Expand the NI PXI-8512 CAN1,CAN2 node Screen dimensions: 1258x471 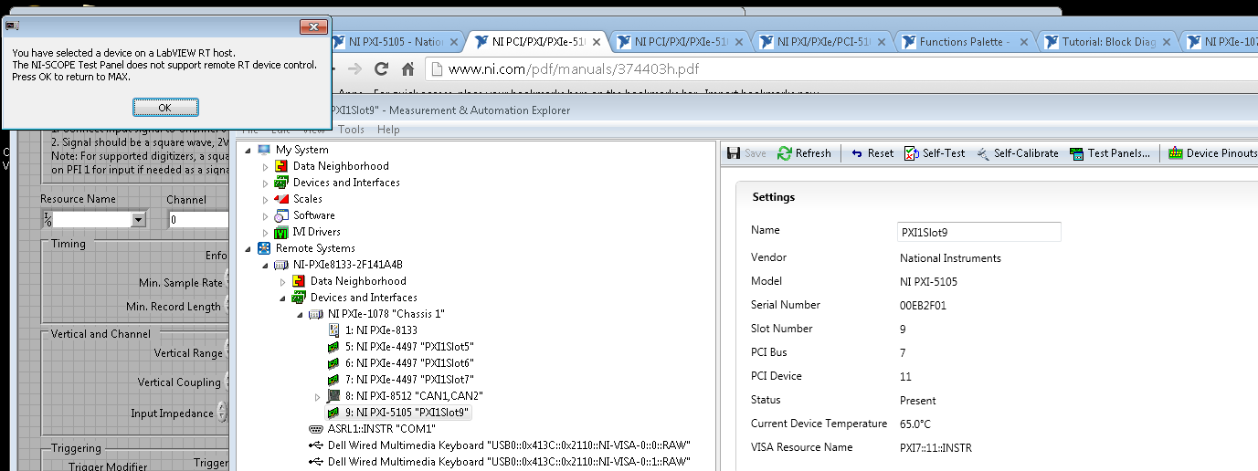(x=318, y=396)
